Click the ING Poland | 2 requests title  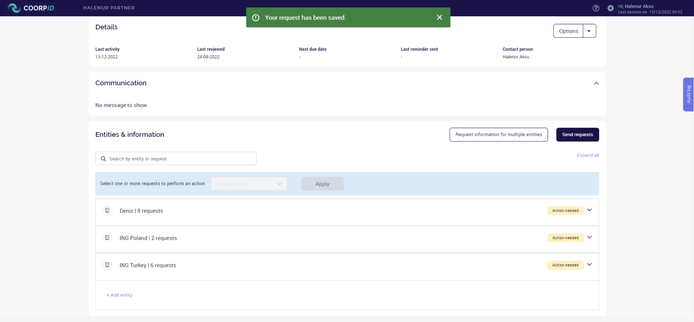click(148, 238)
